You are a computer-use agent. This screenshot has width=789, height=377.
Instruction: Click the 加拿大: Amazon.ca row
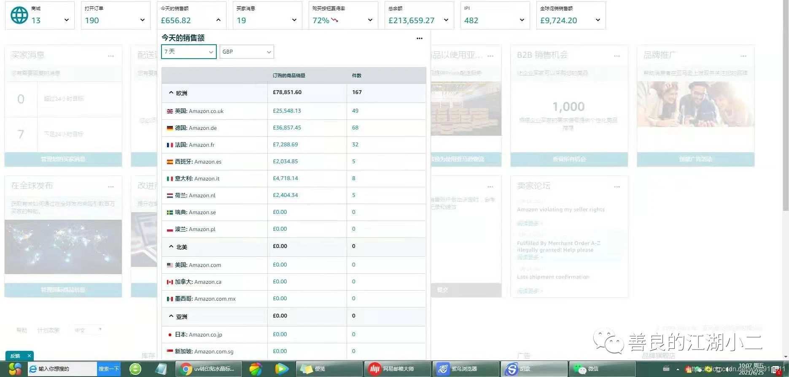click(294, 282)
